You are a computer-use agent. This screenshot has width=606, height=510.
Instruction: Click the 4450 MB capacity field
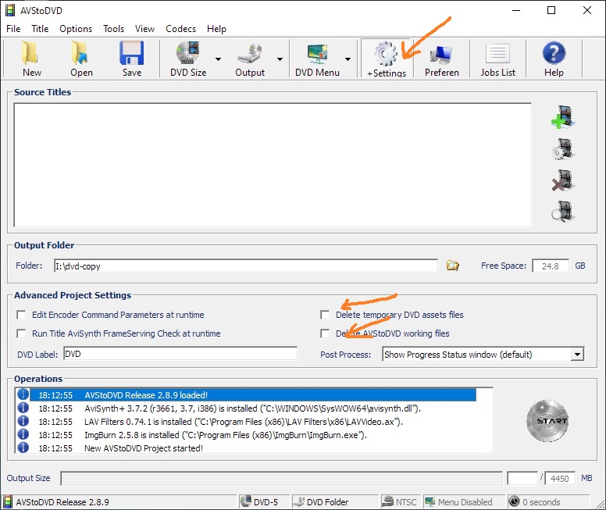coord(560,478)
